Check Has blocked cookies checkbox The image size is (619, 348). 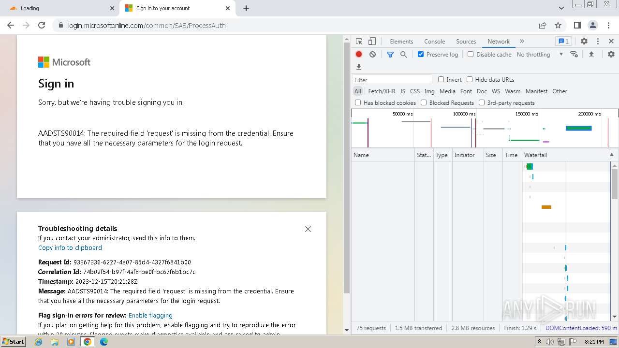click(358, 102)
